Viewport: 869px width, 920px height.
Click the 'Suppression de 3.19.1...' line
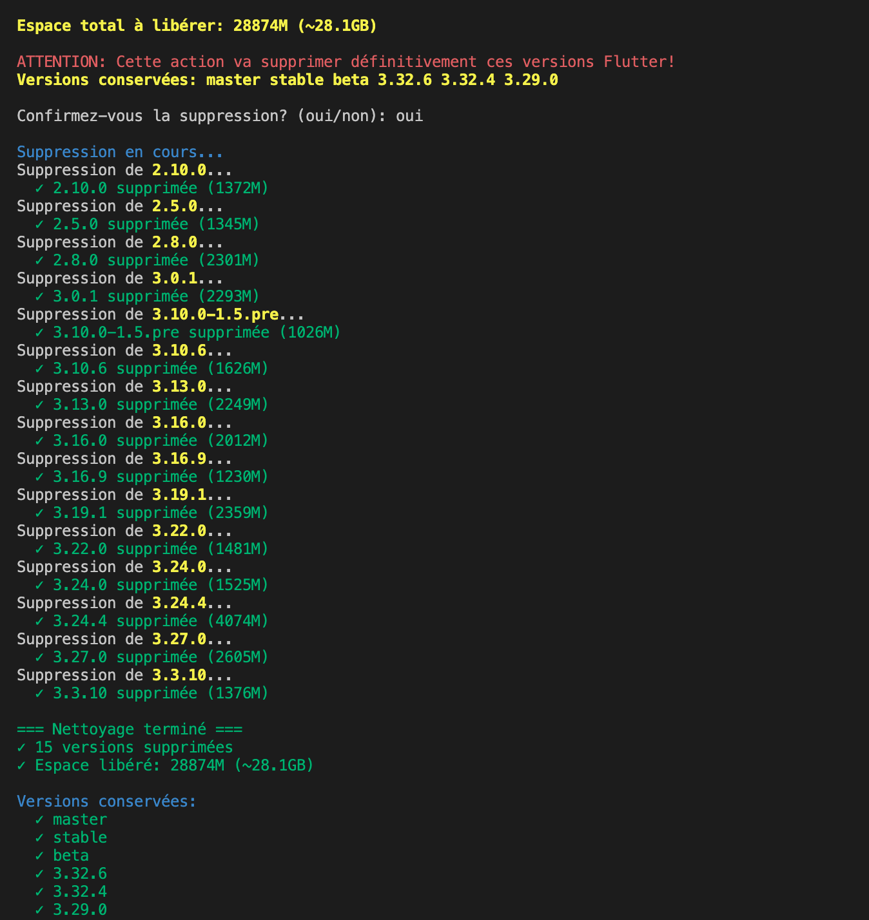point(124,495)
